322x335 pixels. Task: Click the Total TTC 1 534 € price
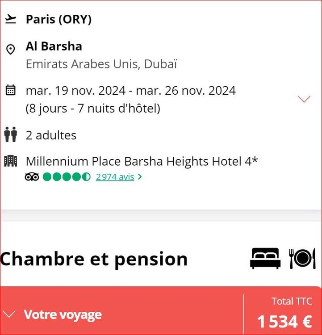tap(284, 313)
